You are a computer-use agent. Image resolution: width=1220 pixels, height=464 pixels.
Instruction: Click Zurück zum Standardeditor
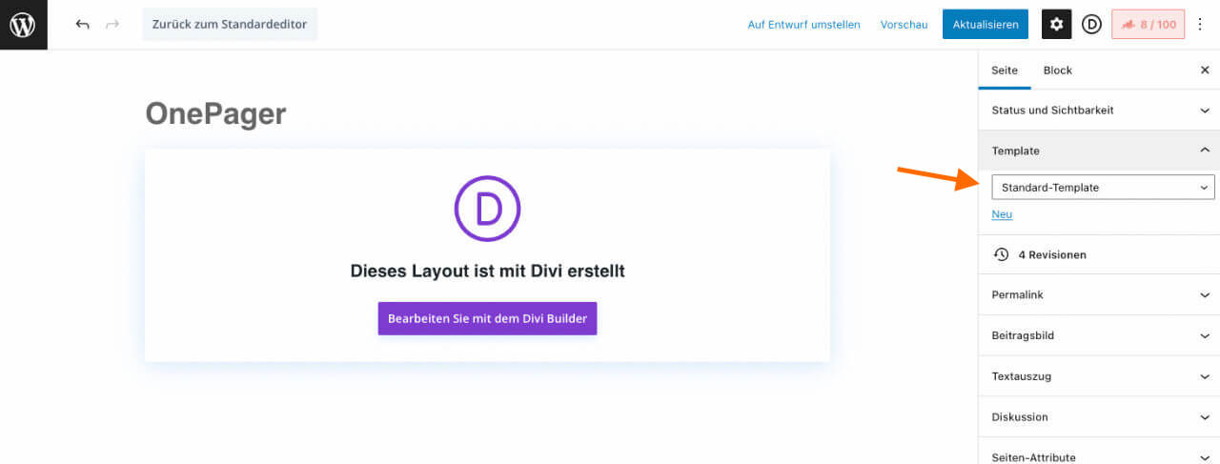coord(230,25)
